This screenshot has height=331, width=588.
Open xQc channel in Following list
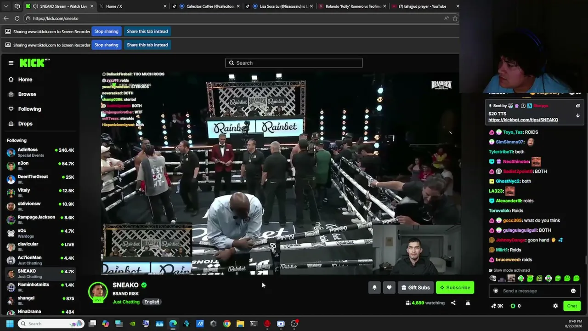[40, 233]
